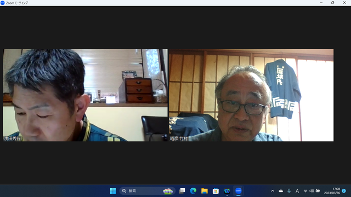Screen dimensions: 351x197
Task: Select the video tile of 昭彦 竹村
Action: [x=251, y=95]
